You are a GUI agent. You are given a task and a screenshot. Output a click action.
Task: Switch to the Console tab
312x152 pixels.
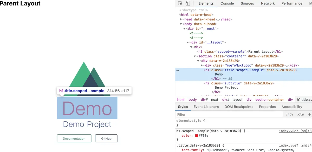[227, 3]
